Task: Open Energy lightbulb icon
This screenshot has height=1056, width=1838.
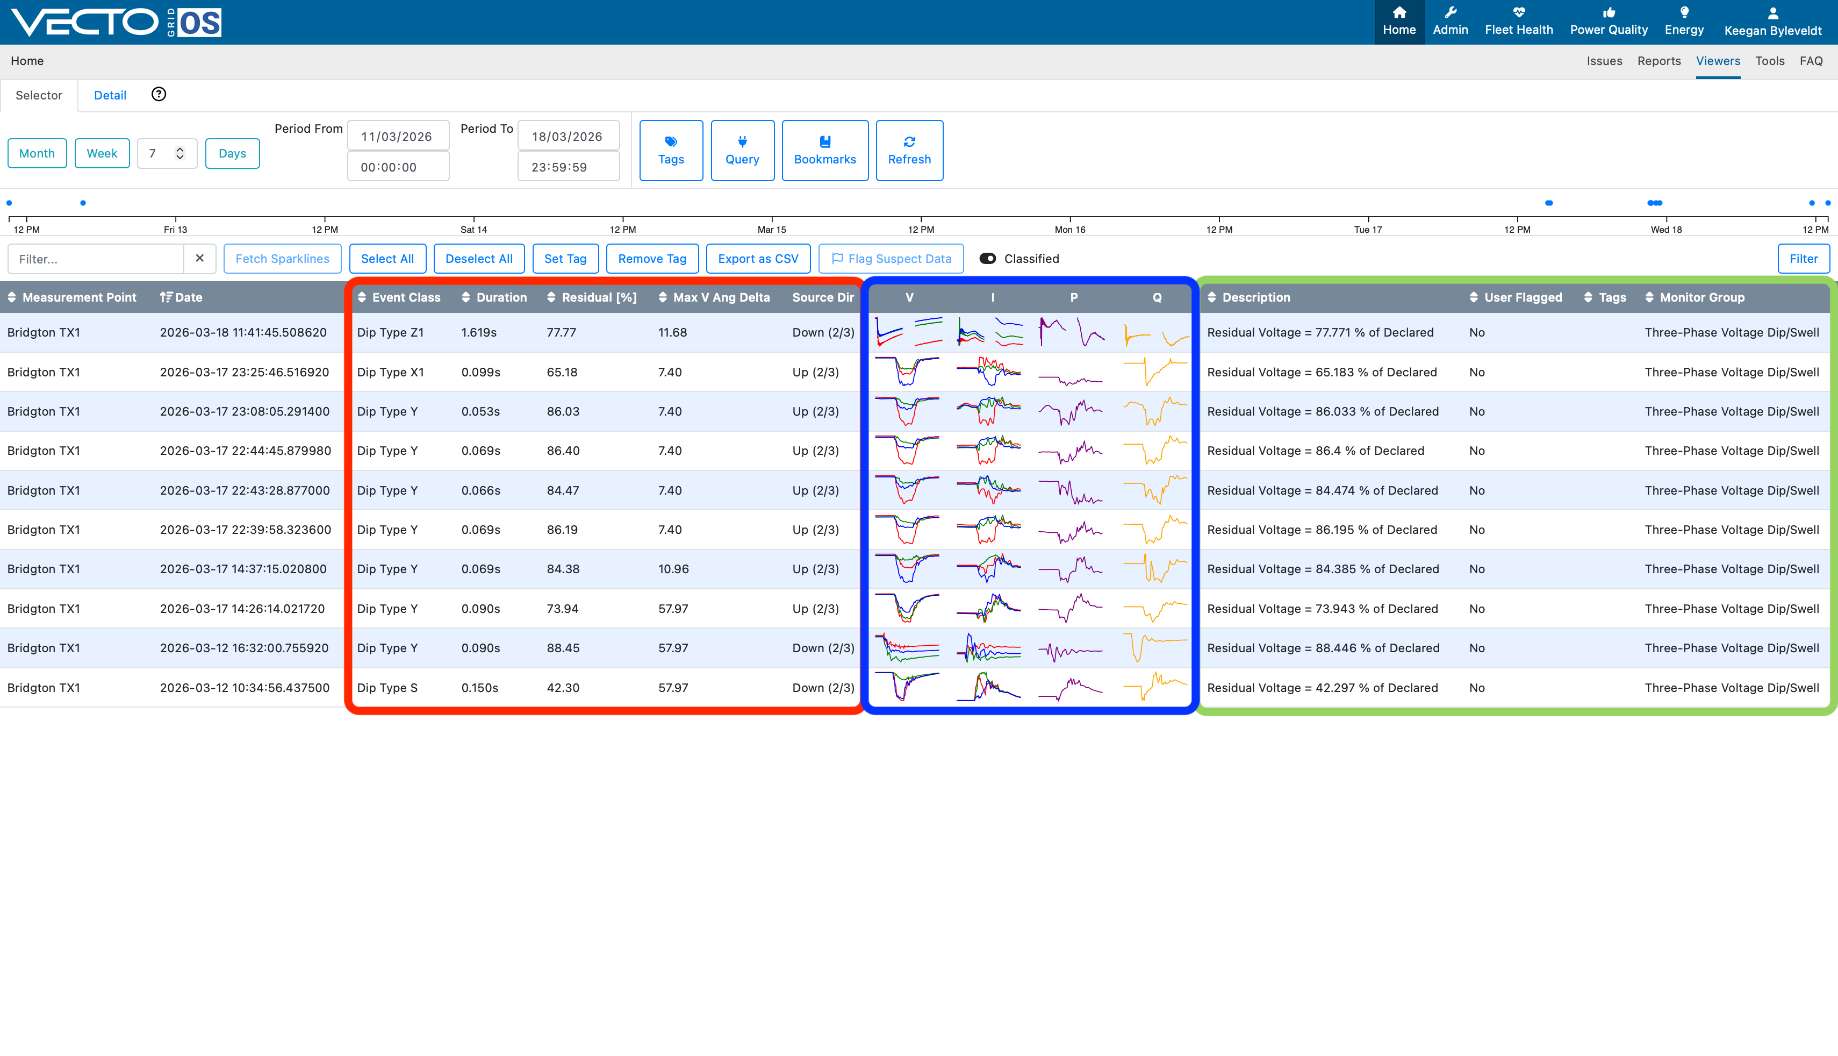Action: [x=1684, y=22]
